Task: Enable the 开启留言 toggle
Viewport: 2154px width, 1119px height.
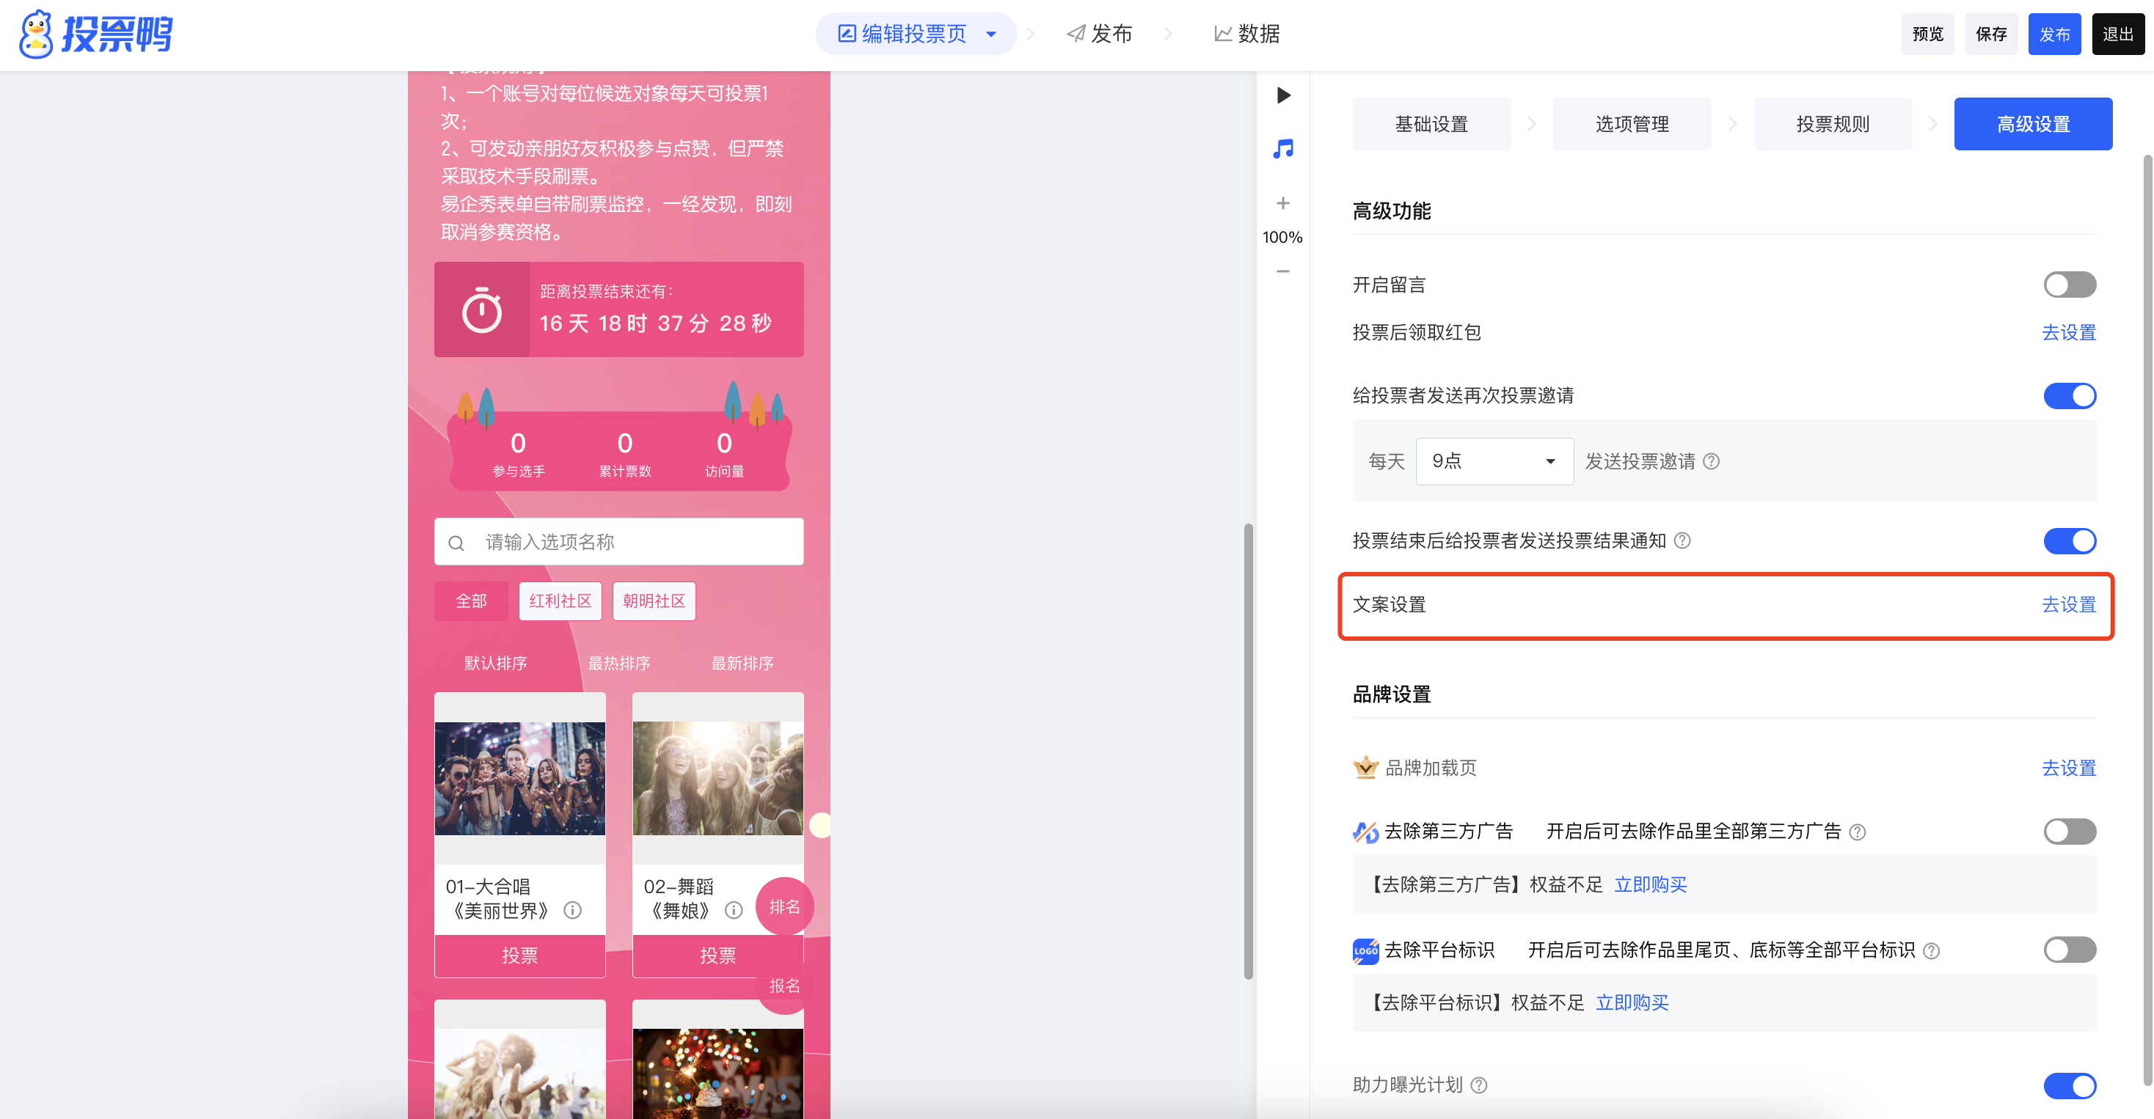Action: pos(2069,285)
